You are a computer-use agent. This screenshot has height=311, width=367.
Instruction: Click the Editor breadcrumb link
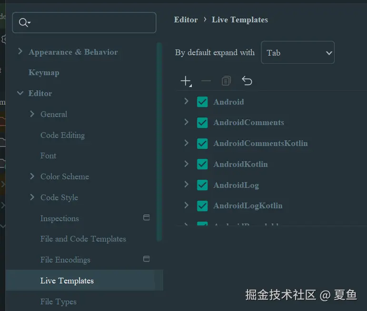tap(186, 20)
